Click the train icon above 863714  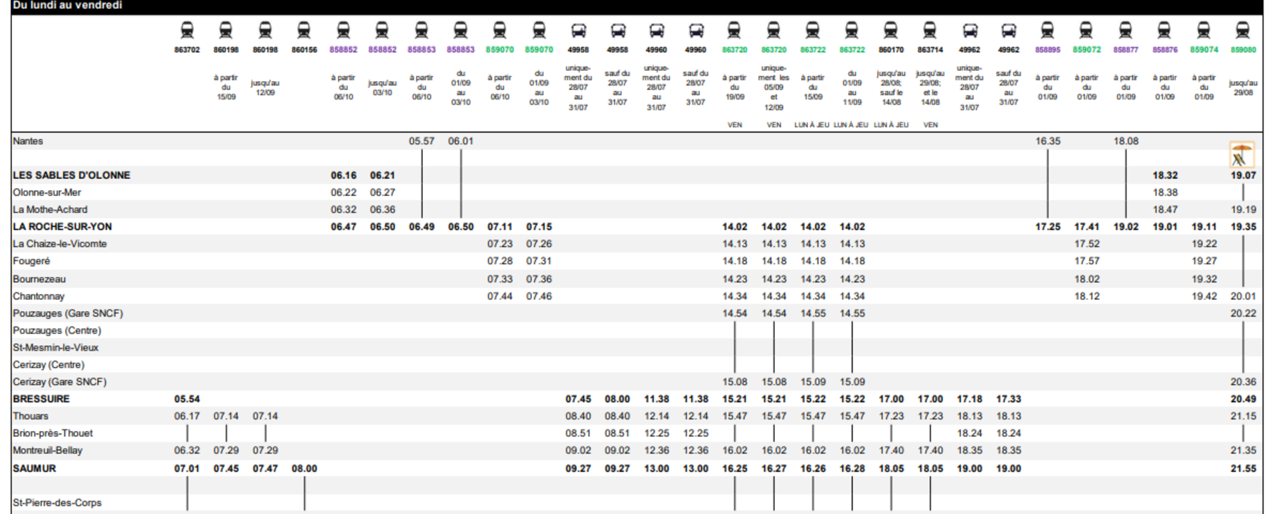point(930,30)
